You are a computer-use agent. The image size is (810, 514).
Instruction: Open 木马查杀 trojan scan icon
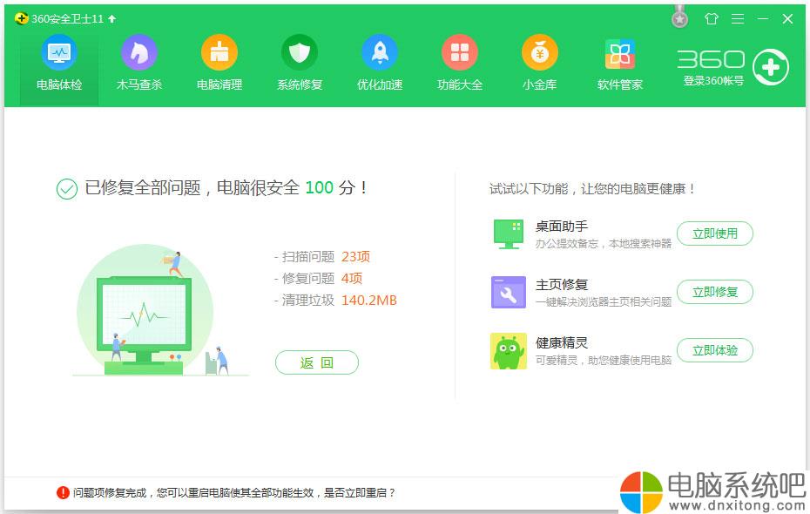(x=139, y=52)
